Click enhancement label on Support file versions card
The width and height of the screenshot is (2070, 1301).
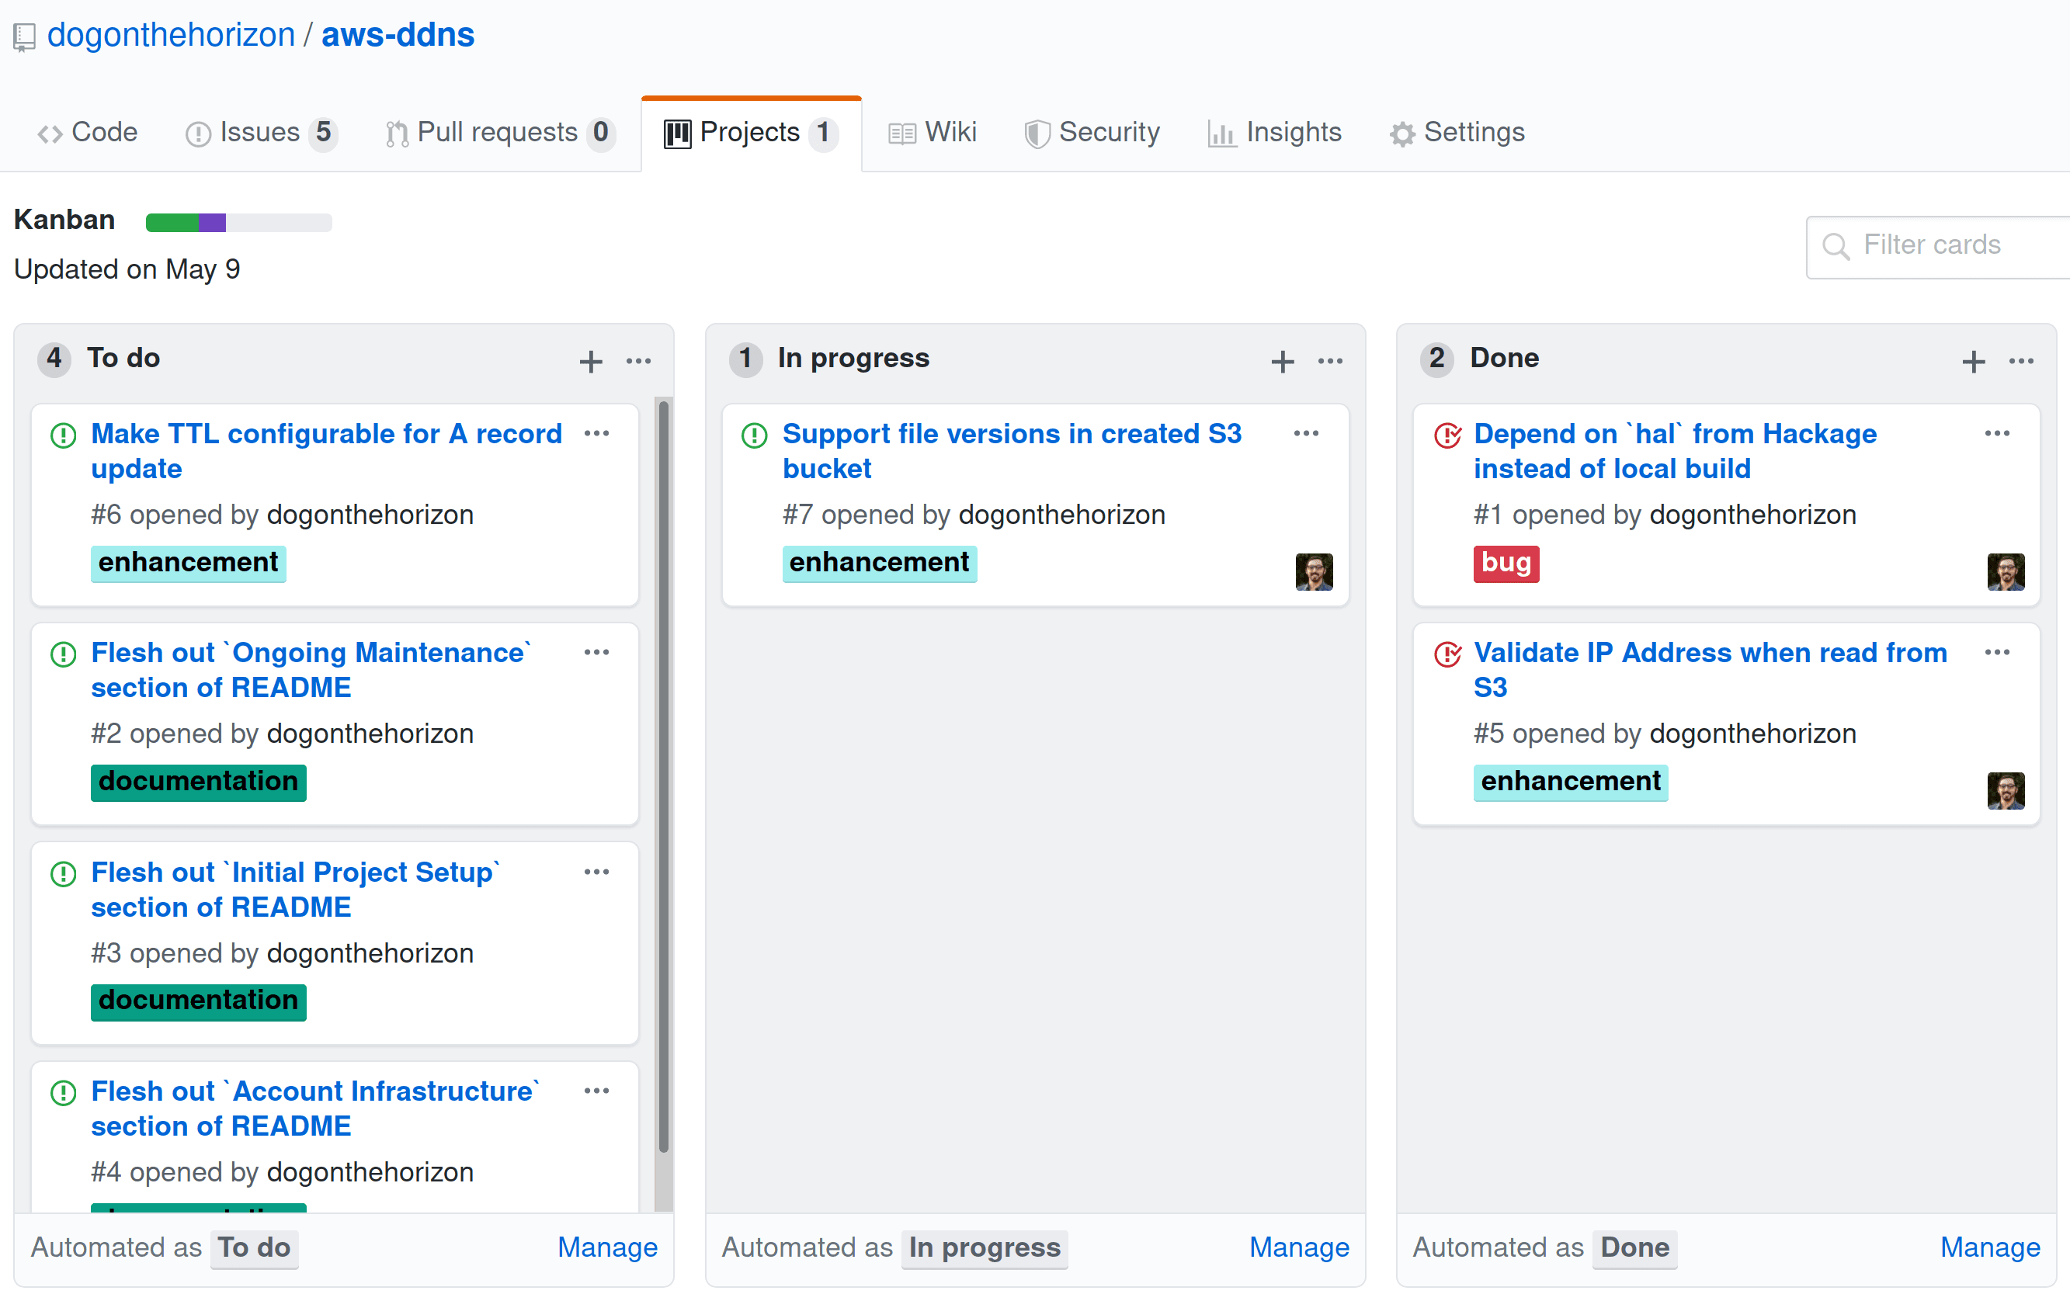pos(880,563)
